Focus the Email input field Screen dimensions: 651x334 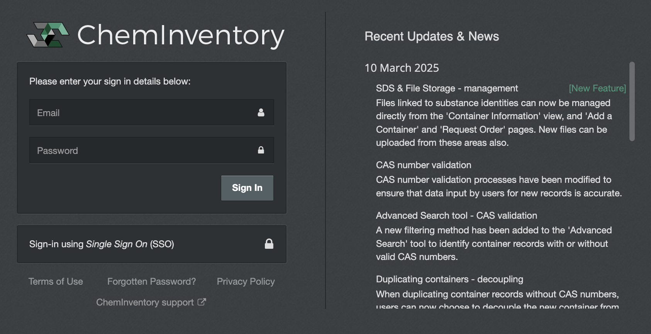143,113
